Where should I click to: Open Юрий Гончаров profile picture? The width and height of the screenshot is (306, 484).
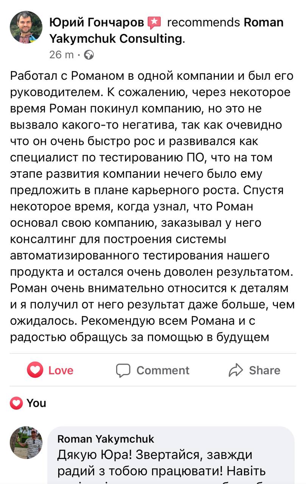(x=26, y=27)
